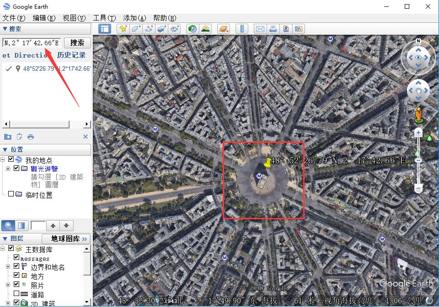Open the ruler measurement tool

241,29
